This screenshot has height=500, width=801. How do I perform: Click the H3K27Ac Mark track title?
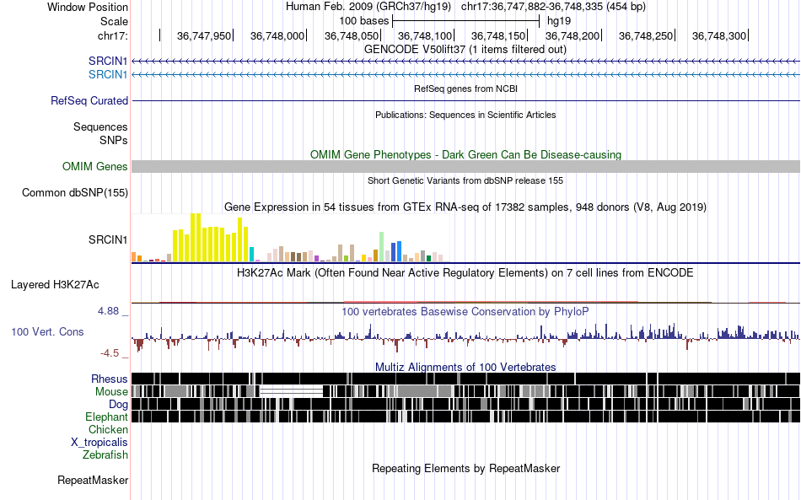(465, 272)
